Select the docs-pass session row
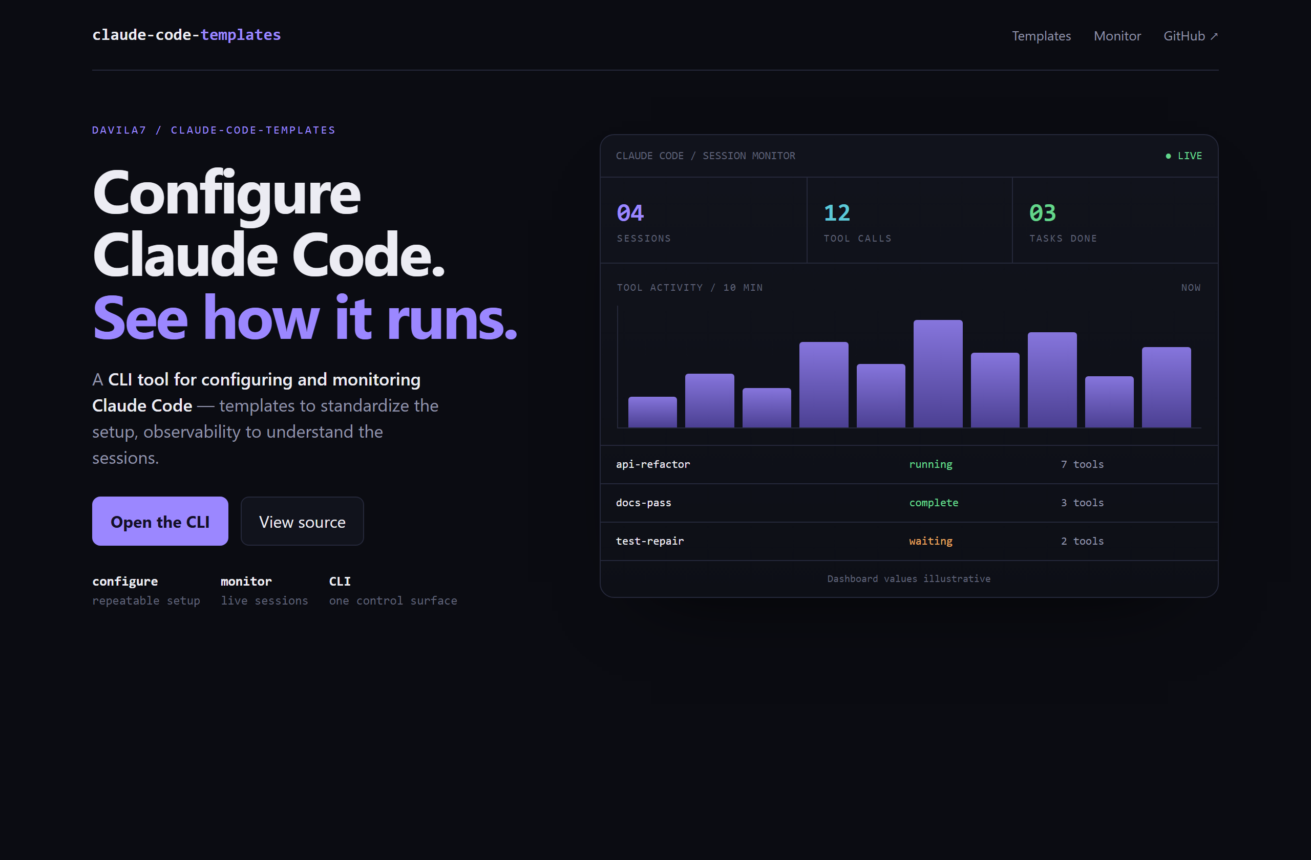 coord(909,503)
